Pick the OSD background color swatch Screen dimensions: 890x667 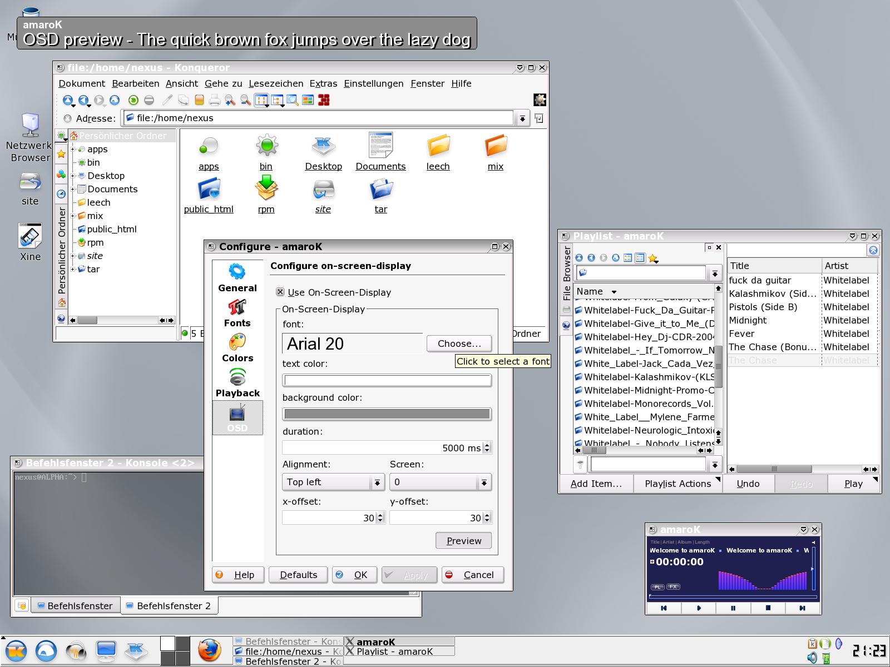(x=387, y=414)
